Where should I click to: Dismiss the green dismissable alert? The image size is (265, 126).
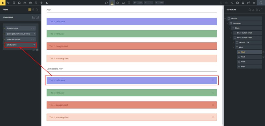click(213, 93)
